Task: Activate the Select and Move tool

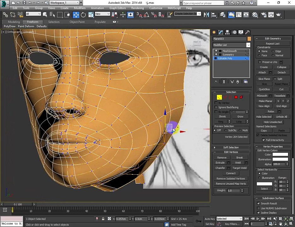Action: pos(76,15)
